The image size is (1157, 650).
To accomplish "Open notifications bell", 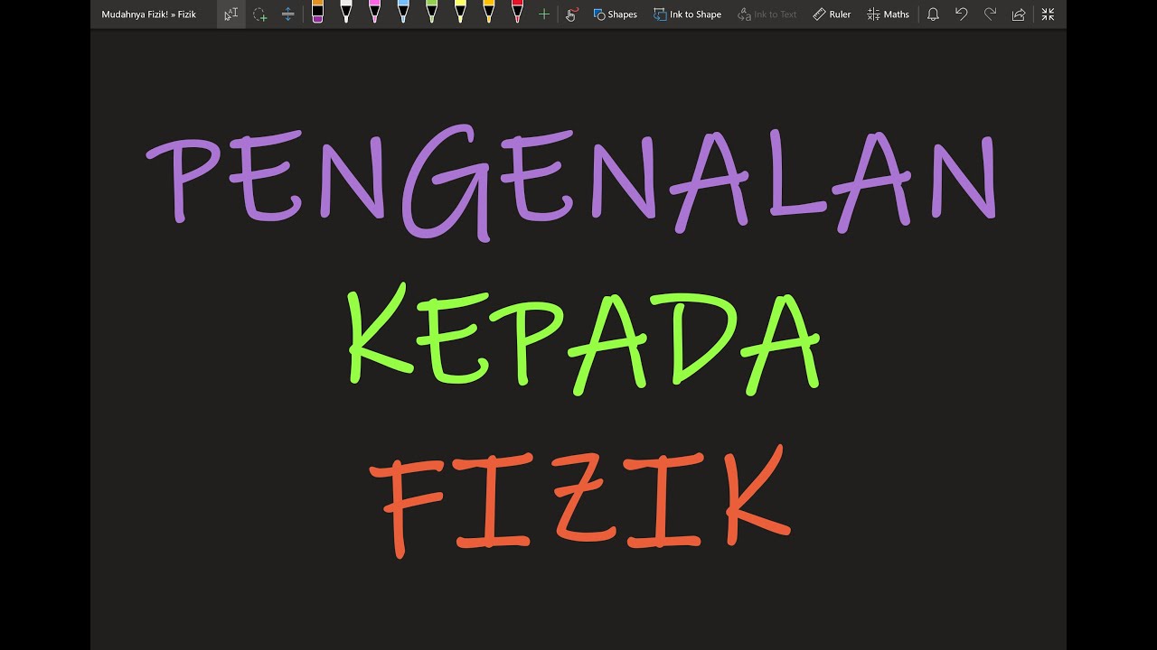I will click(933, 14).
